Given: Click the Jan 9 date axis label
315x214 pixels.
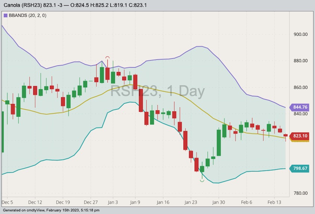Looking at the screenshot, I should (135, 202).
